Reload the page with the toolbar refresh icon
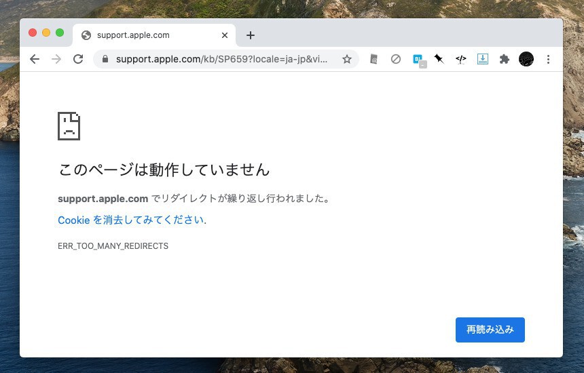The image size is (584, 373). (x=78, y=59)
